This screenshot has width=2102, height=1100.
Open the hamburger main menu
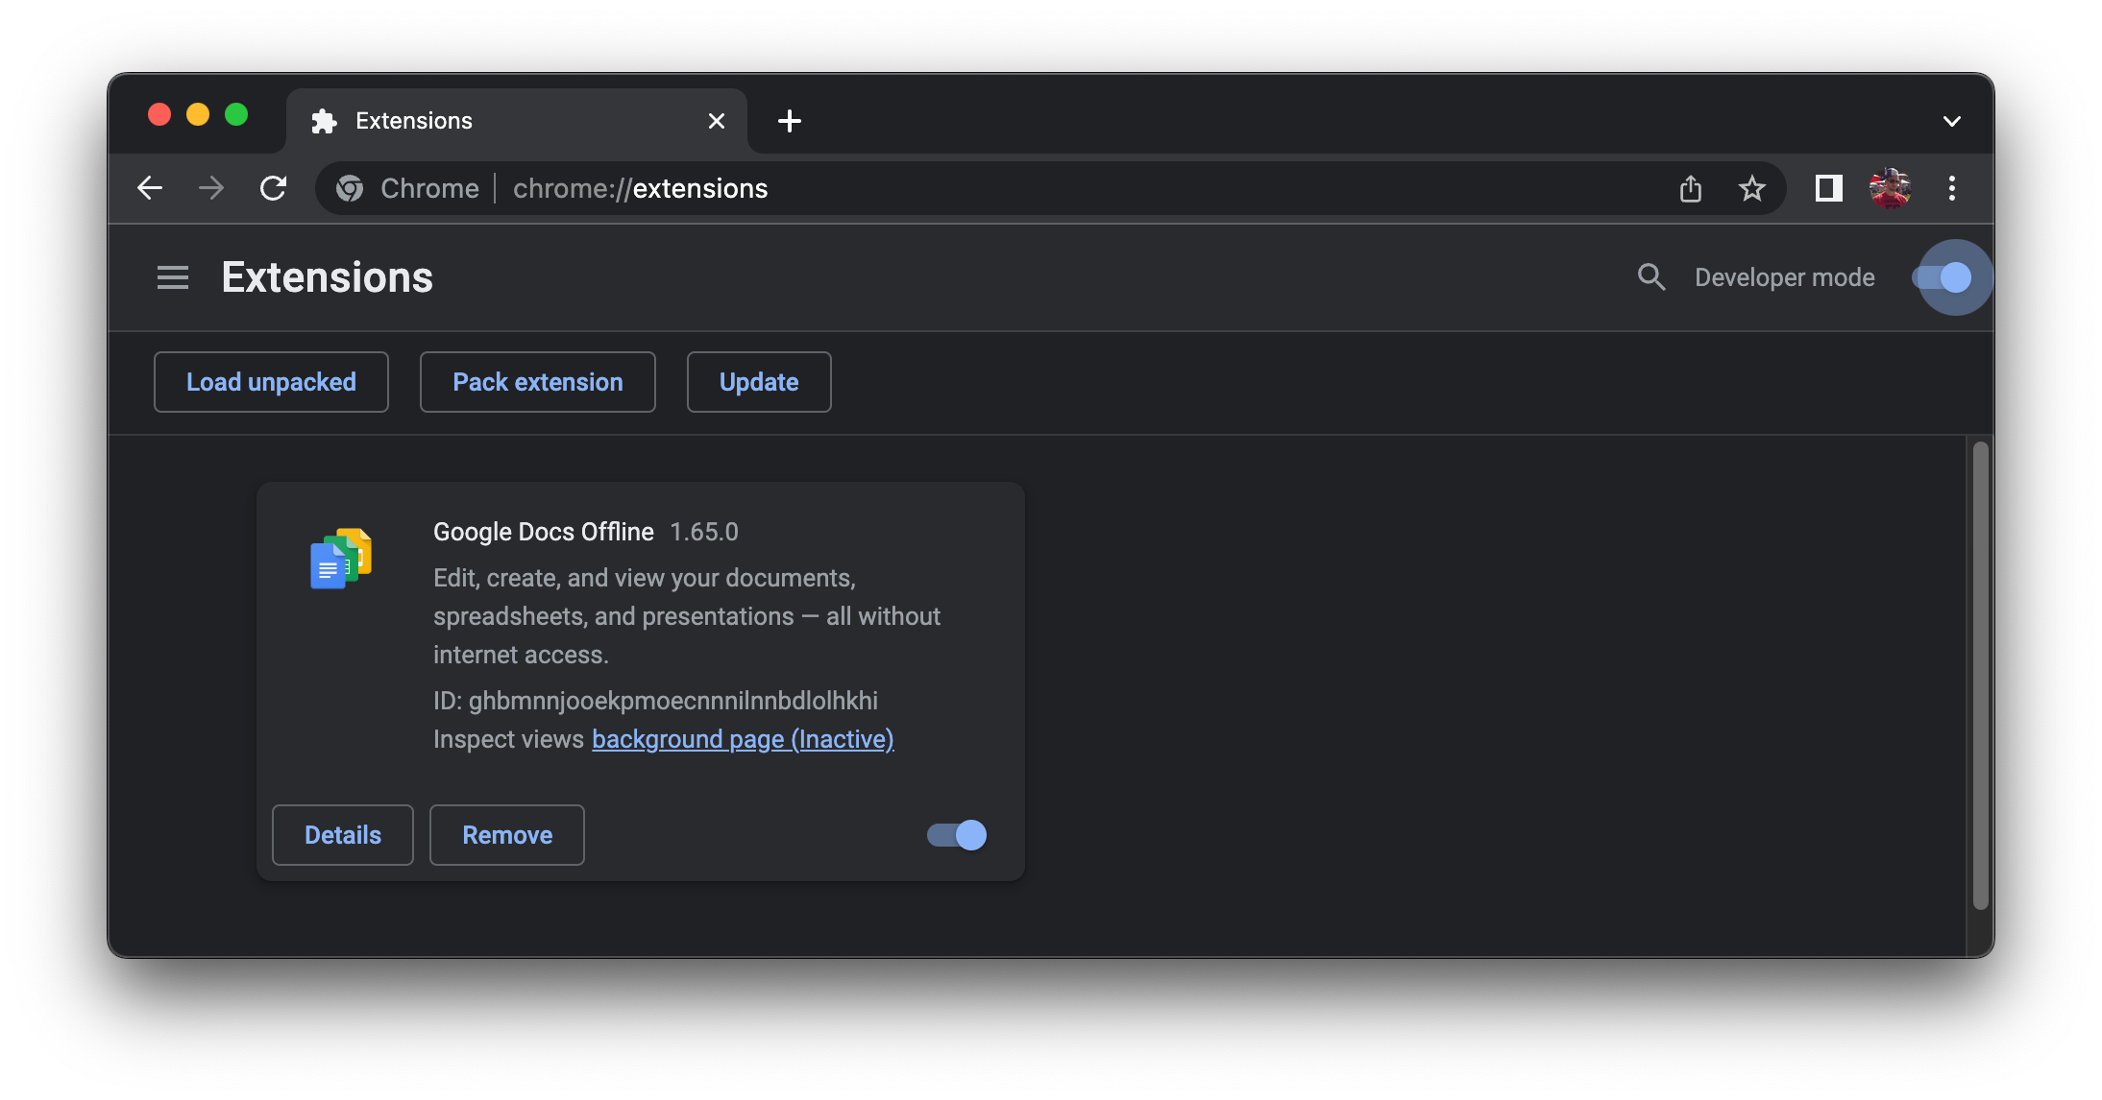click(173, 277)
